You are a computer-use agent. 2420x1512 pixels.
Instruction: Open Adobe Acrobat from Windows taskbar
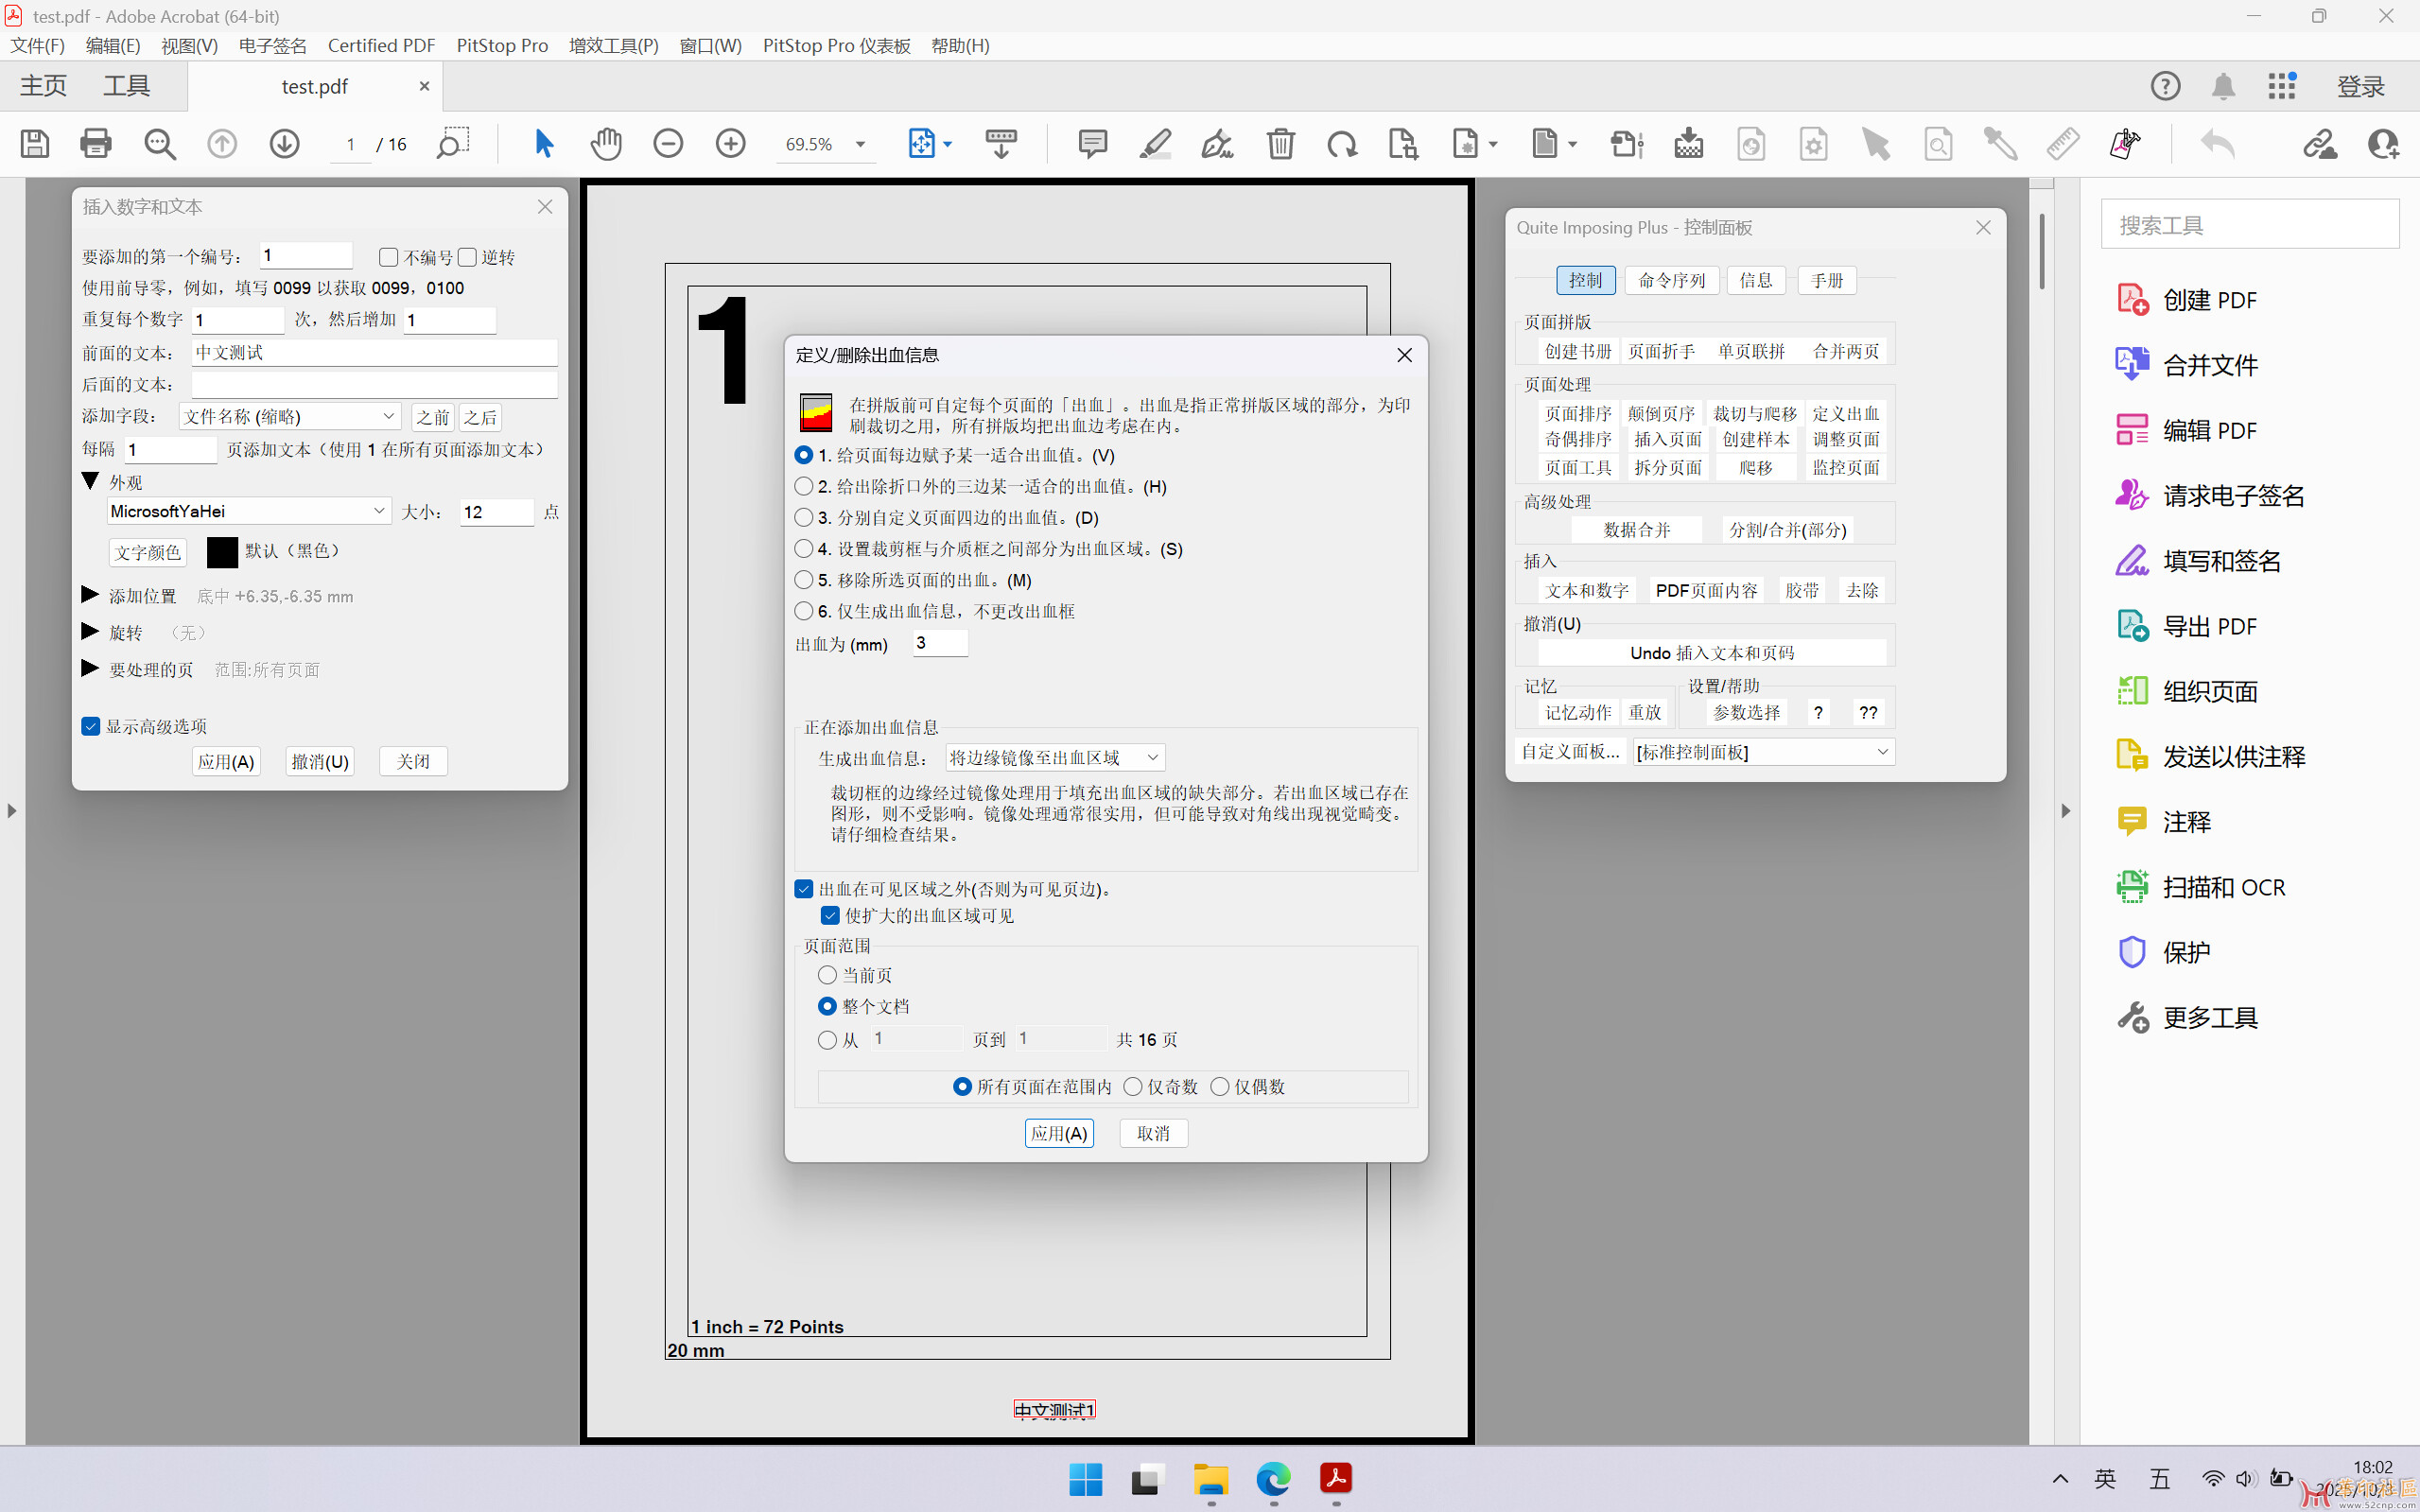(x=1336, y=1478)
